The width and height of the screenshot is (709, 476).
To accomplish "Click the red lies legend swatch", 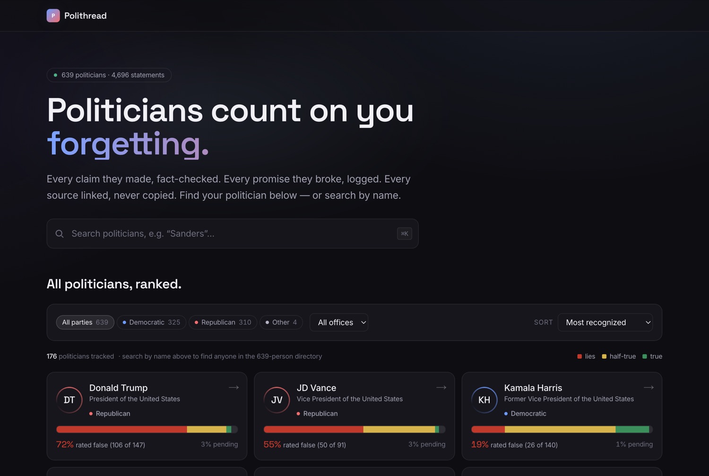I will coord(579,357).
